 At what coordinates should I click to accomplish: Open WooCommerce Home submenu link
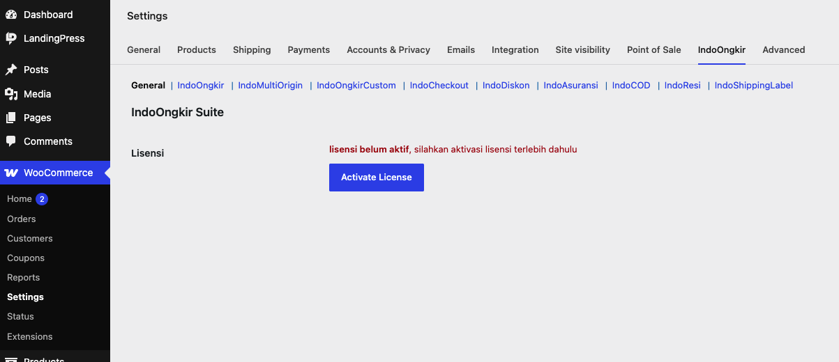click(20, 199)
